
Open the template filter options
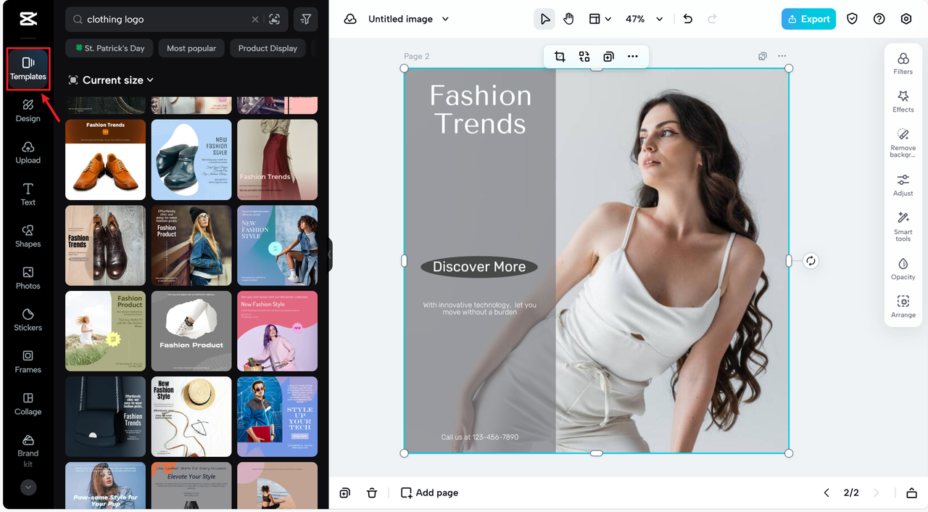pos(306,20)
